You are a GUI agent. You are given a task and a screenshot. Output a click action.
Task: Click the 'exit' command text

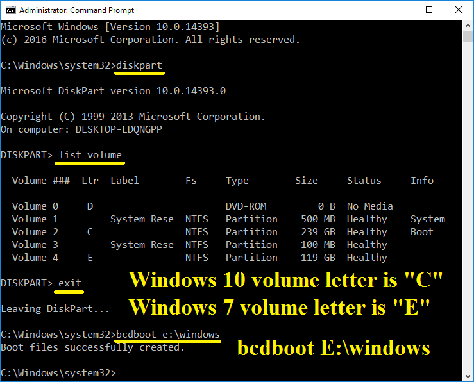pyautogui.click(x=70, y=283)
